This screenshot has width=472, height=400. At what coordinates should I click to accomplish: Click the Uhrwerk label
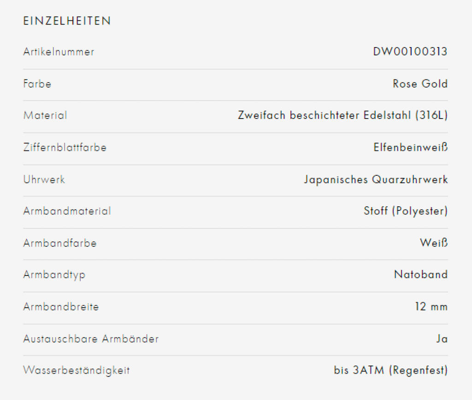click(44, 179)
